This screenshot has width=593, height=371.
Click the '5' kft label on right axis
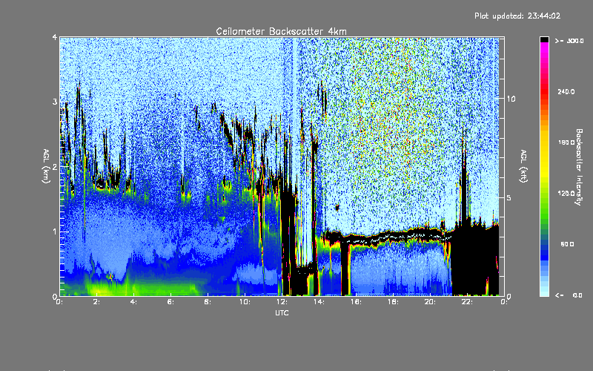tap(509, 198)
